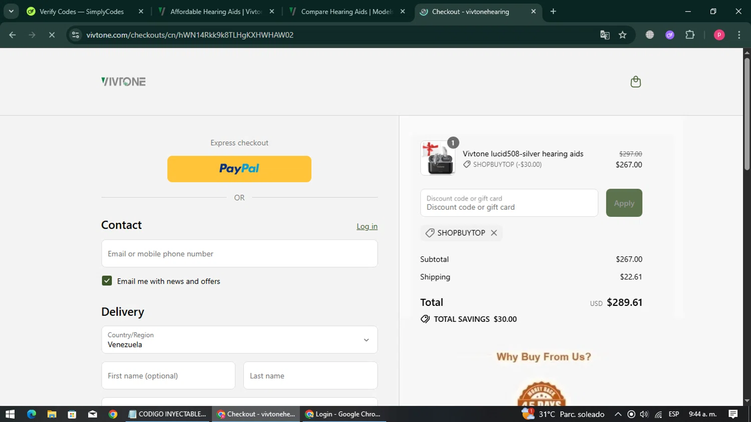Close the Compare Hearing Aids tab
Screen dimensions: 751x422
(403, 12)
